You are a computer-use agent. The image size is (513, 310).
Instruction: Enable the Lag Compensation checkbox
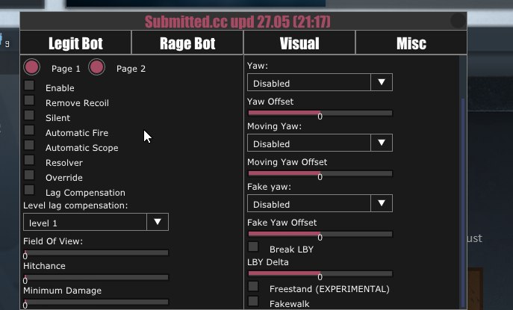(29, 190)
